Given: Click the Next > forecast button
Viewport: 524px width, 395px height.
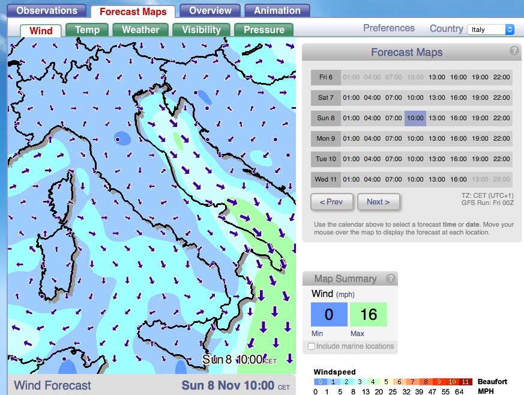Looking at the screenshot, I should (379, 202).
